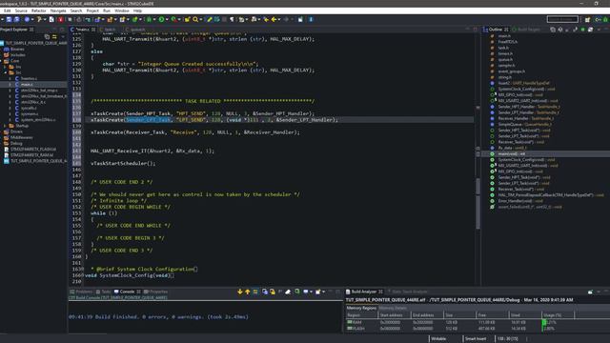Switch to the Static Stack Analyzer tab
610x343 pixels.
(407, 292)
